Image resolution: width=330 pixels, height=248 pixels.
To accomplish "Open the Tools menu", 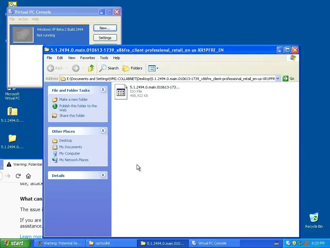I will (x=104, y=58).
